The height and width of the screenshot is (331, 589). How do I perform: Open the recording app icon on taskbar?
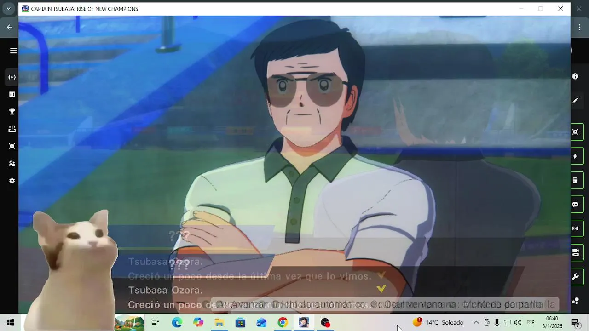[325, 323]
